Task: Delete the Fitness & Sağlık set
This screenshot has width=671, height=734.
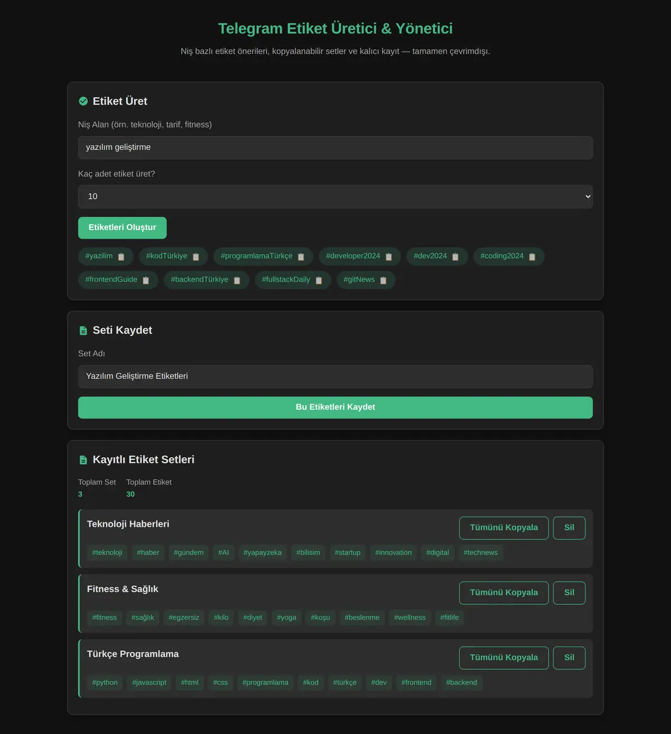Action: pos(569,593)
